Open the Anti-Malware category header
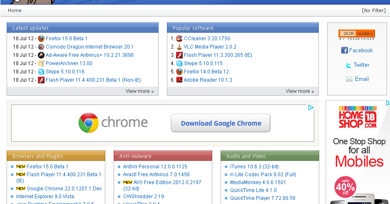The height and width of the screenshot is (204, 390). click(163, 156)
